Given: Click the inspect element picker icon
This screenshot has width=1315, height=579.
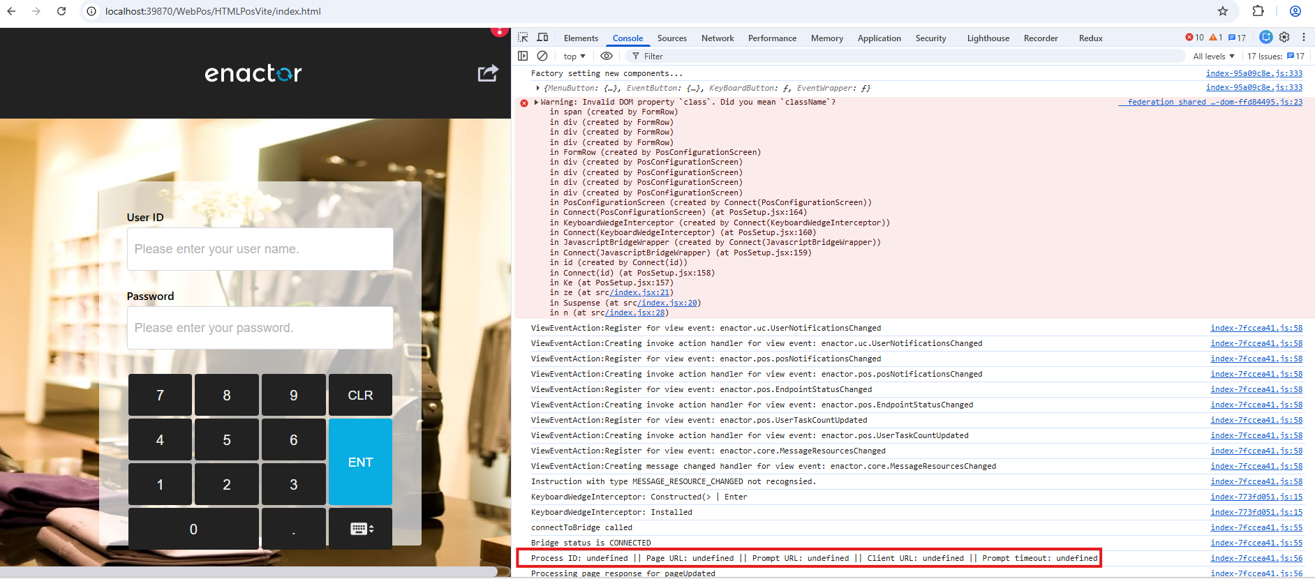Looking at the screenshot, I should pyautogui.click(x=523, y=38).
